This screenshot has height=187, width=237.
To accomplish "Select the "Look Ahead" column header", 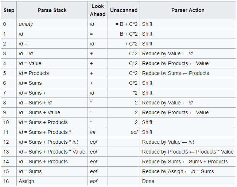I will 97,10.
